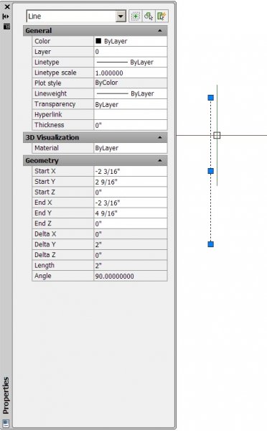
Task: Select Delta Y value 2"
Action: 131,244
